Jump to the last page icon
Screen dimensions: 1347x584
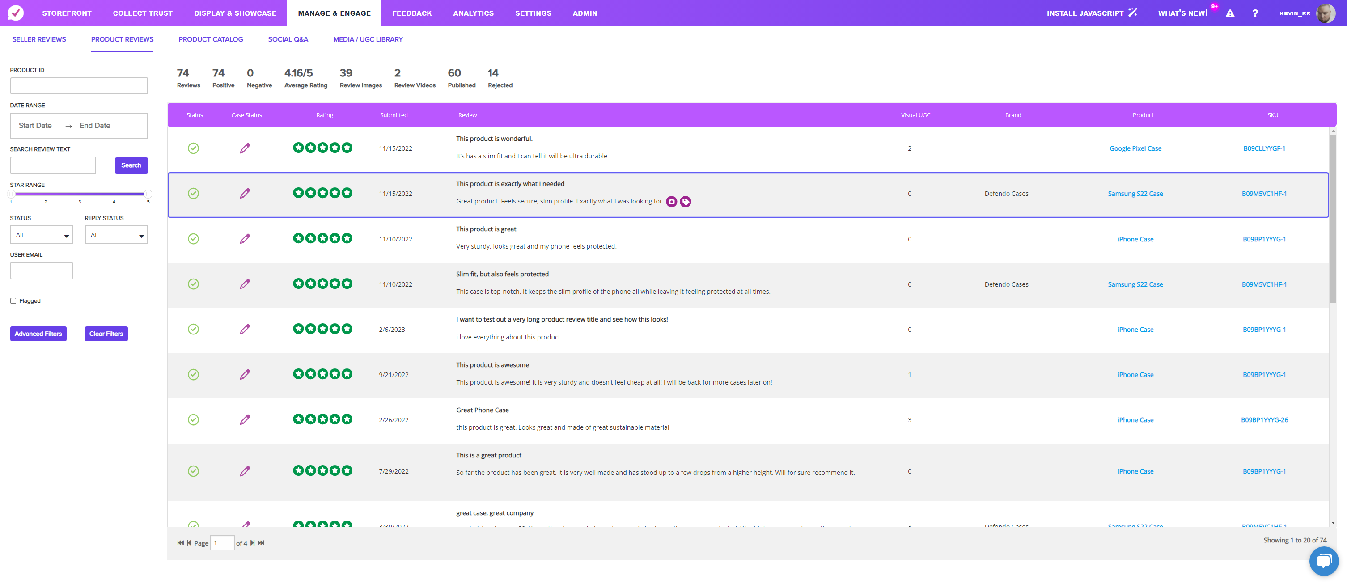[261, 543]
